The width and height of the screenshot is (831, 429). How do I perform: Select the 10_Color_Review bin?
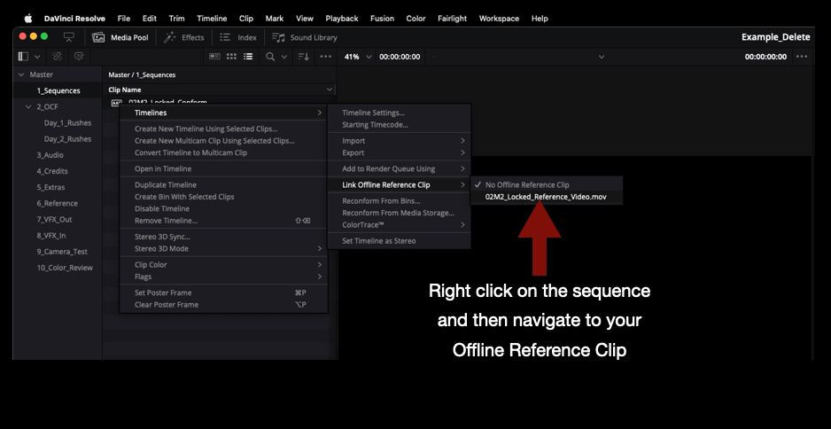pos(65,268)
